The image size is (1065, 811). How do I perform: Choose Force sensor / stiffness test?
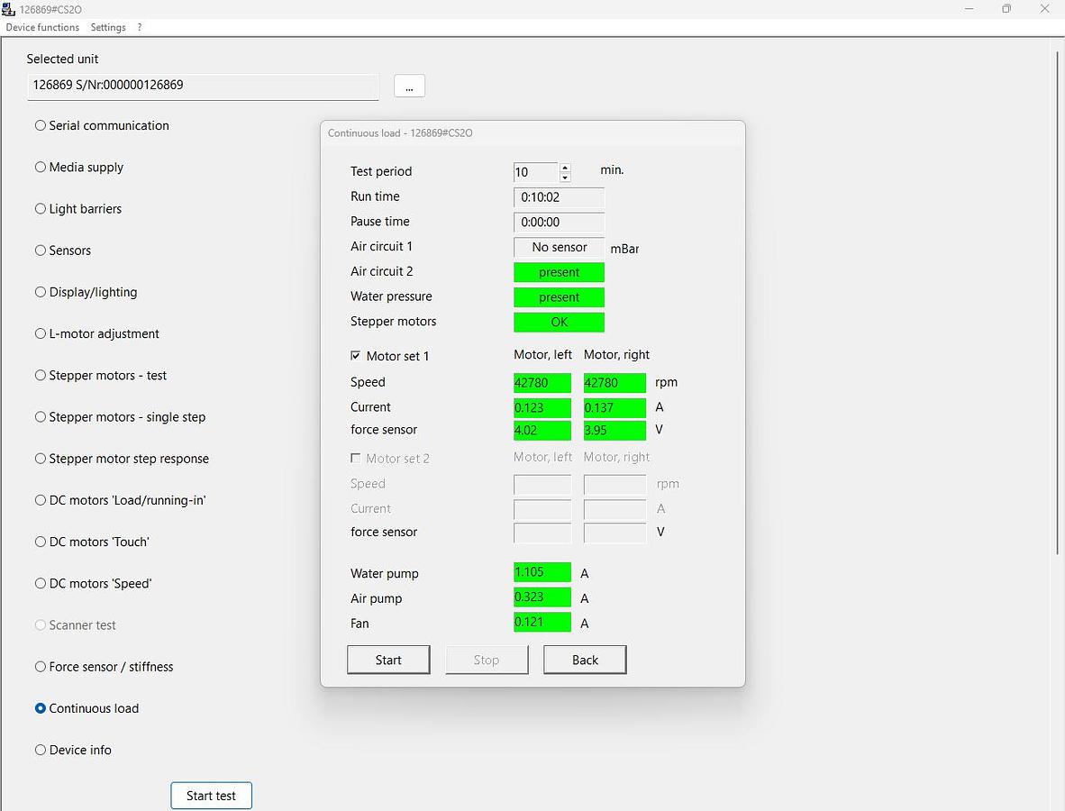pos(41,667)
